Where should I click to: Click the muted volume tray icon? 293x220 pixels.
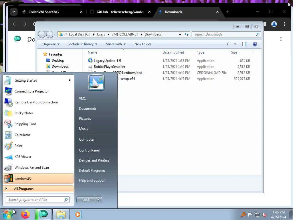tap(264, 215)
